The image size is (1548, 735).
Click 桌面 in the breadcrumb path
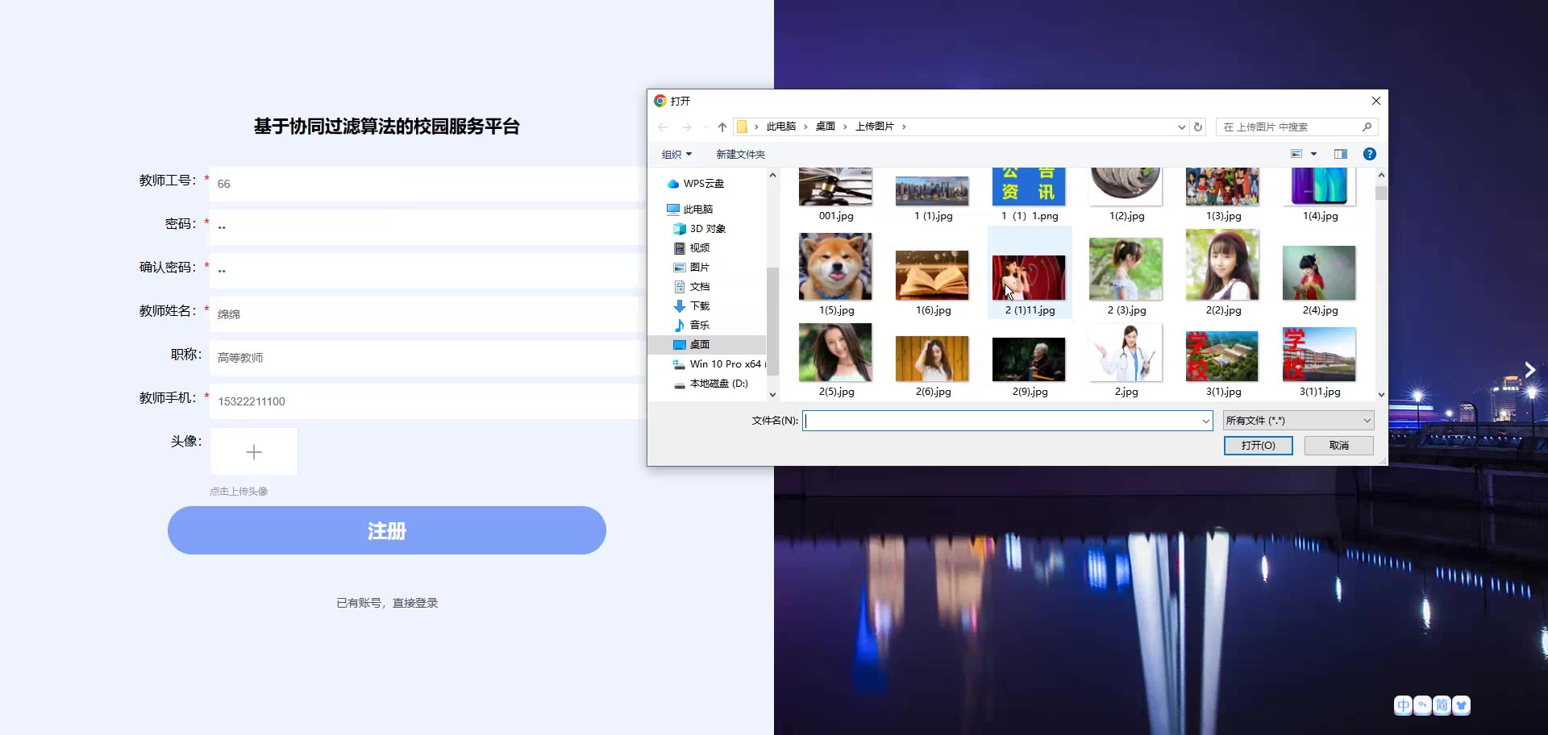(x=825, y=127)
